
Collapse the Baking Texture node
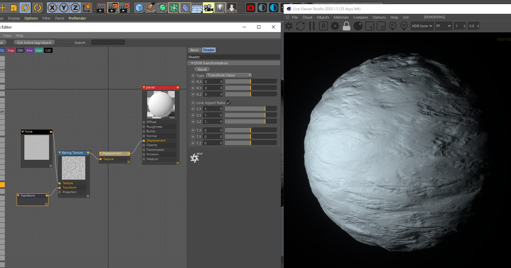pyautogui.click(x=60, y=153)
